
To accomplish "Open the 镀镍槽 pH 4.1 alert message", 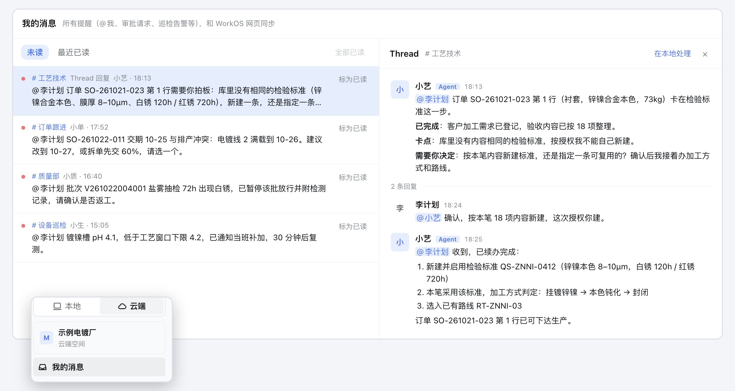I will (196, 238).
